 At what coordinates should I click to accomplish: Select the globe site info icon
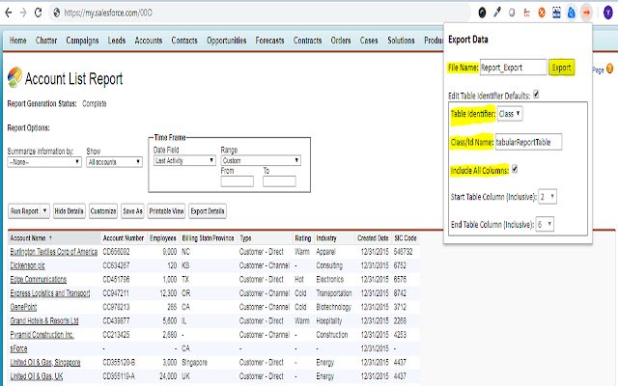tap(57, 13)
